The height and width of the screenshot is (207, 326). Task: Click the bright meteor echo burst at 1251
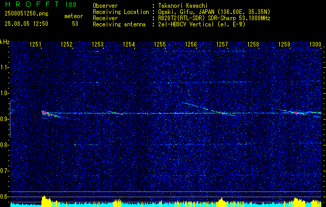coord(47,113)
